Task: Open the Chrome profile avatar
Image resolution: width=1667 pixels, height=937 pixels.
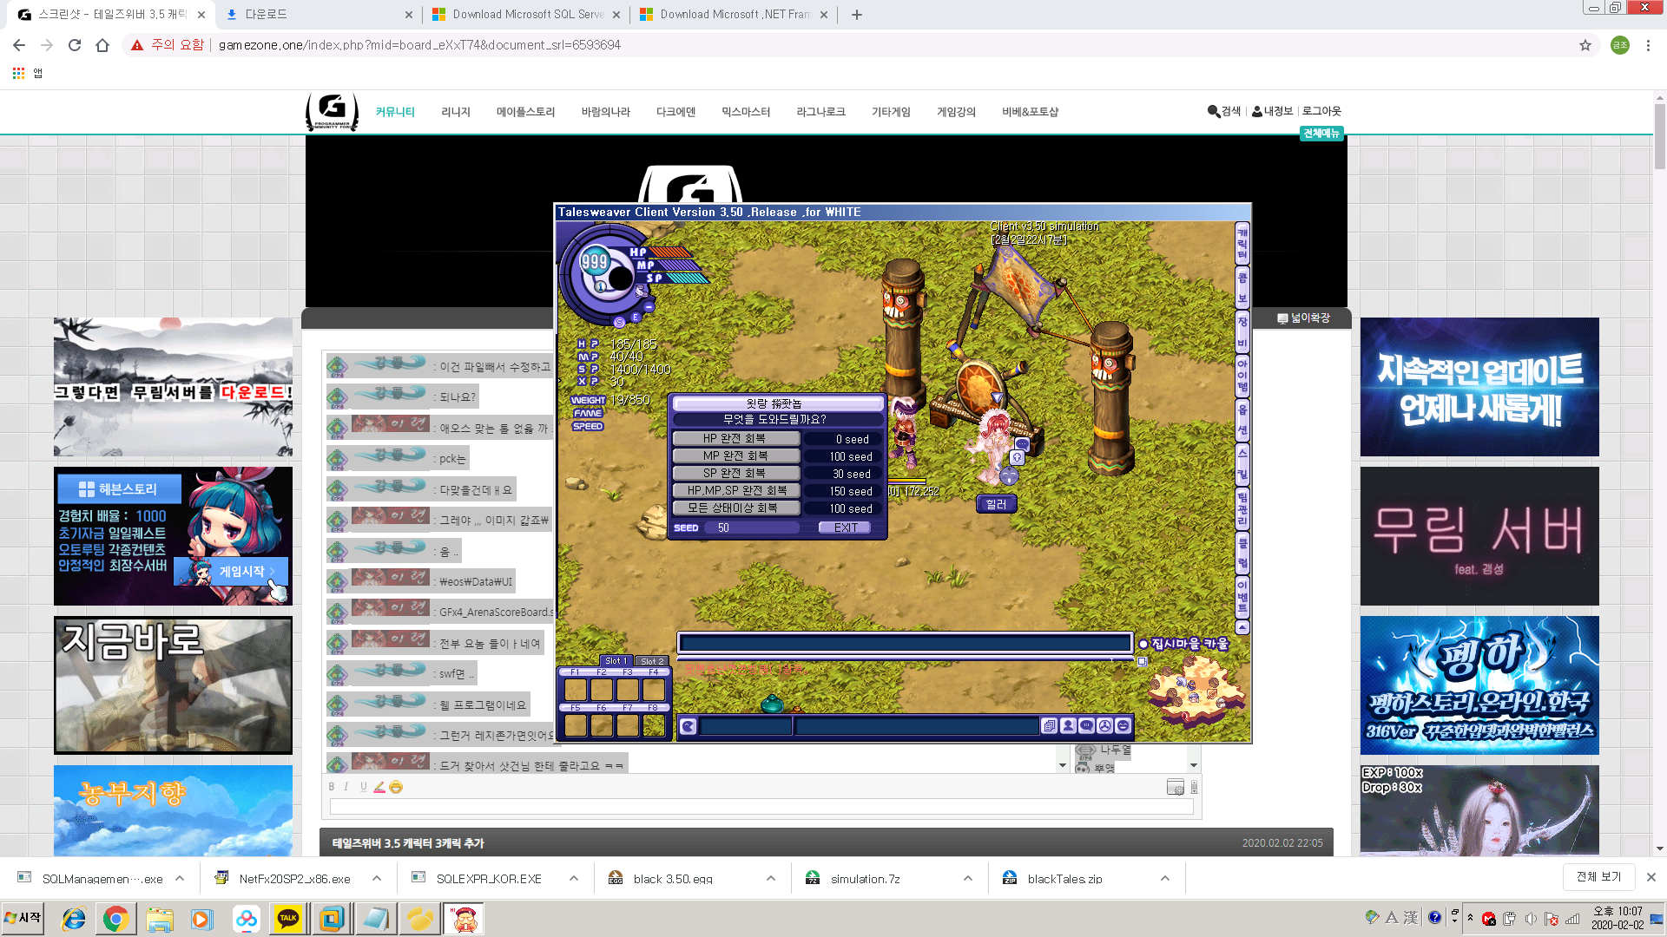Action: (1620, 45)
